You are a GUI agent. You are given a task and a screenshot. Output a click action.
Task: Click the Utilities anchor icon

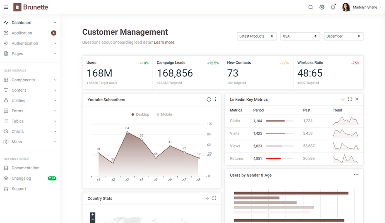point(6,100)
